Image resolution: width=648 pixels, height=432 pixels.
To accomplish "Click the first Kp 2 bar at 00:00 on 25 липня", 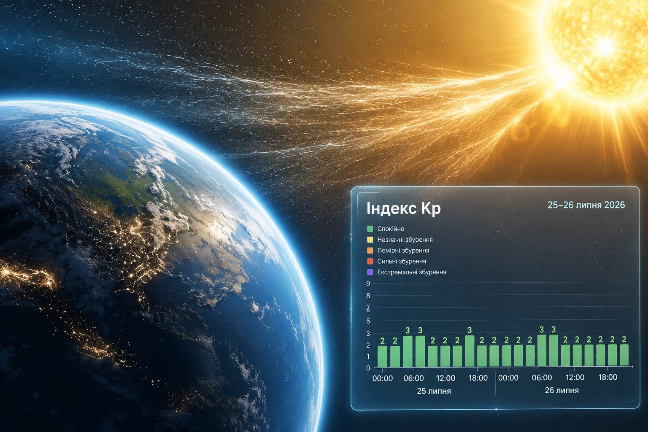I will coord(382,356).
